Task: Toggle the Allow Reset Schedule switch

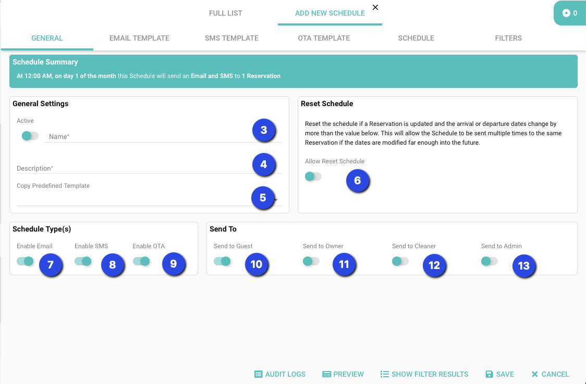Action: (313, 176)
